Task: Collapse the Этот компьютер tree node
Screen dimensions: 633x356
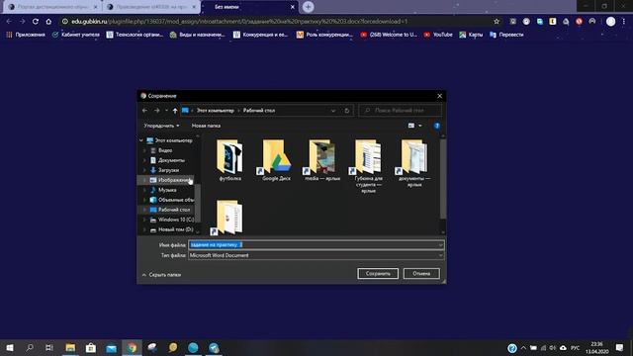Action: (141, 140)
